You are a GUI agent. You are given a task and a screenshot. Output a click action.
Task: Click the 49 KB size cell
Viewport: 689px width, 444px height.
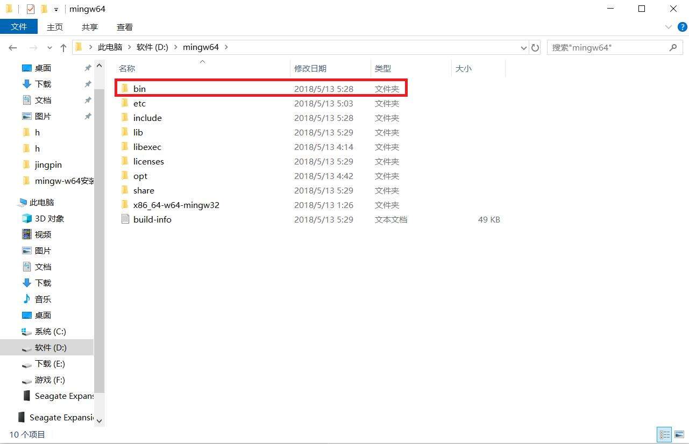[x=489, y=219]
